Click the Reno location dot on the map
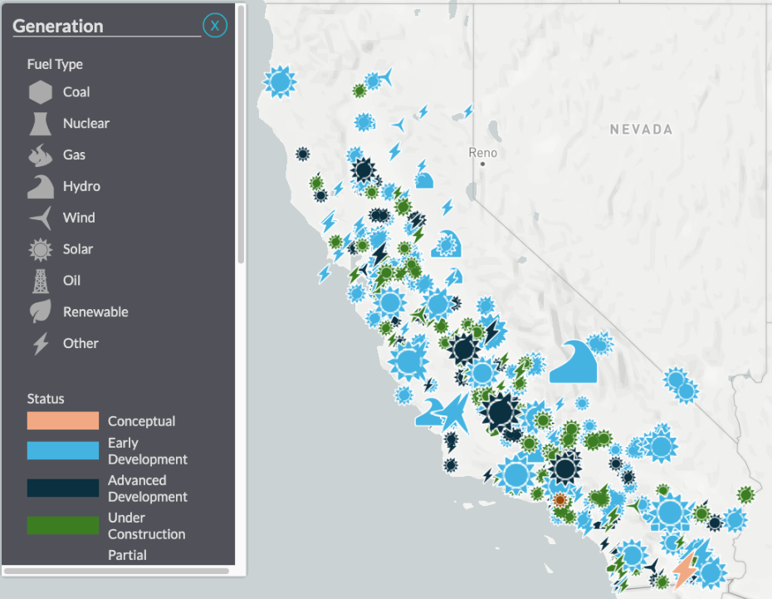Screen dimensions: 772x599 tap(482, 164)
